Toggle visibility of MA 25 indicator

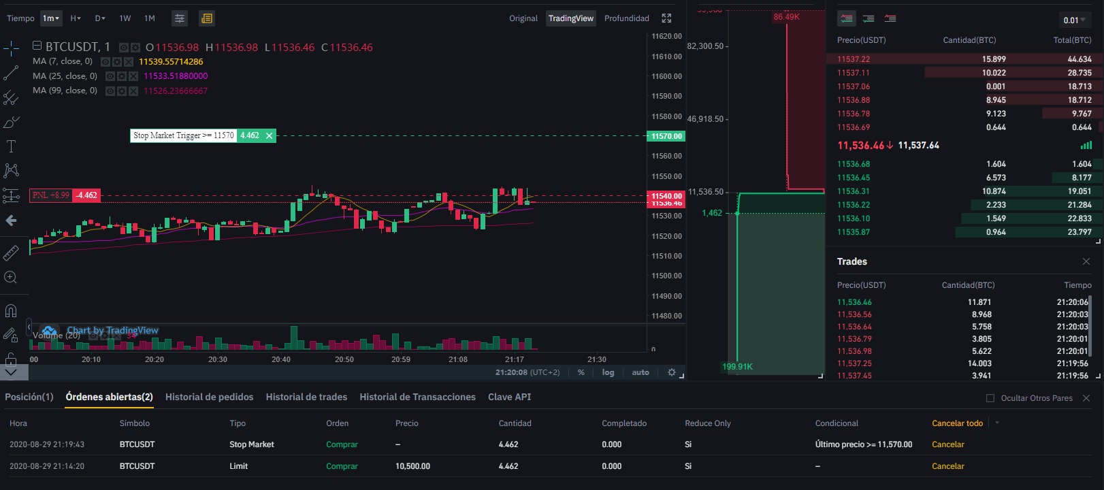tap(110, 76)
